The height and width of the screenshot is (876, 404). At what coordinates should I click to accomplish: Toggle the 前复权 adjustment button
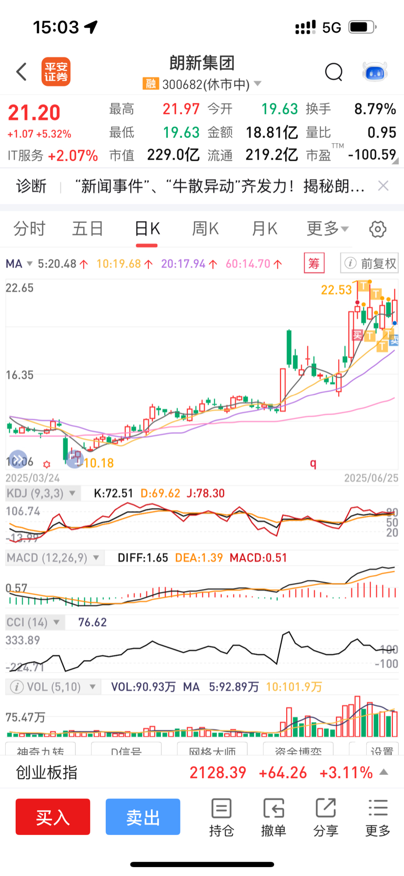pos(369,263)
